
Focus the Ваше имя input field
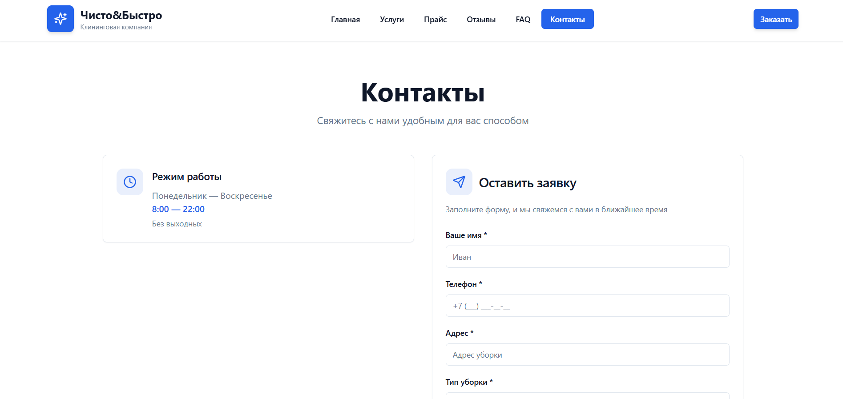pyautogui.click(x=587, y=257)
